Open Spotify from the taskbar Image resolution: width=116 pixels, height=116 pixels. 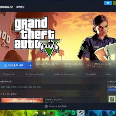[74, 113]
